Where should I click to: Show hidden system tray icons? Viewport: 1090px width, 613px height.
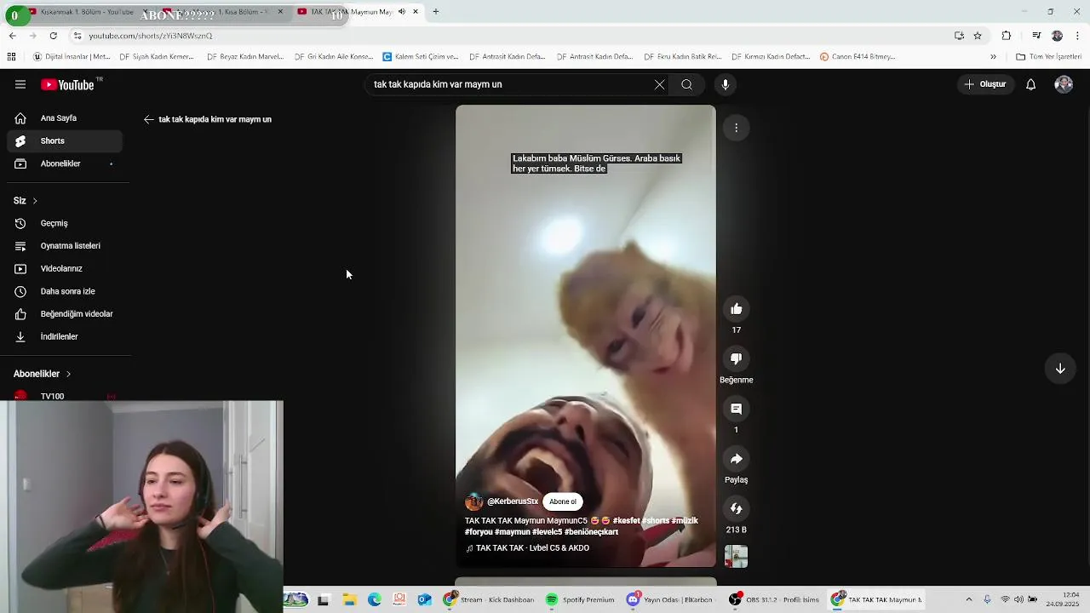(969, 599)
